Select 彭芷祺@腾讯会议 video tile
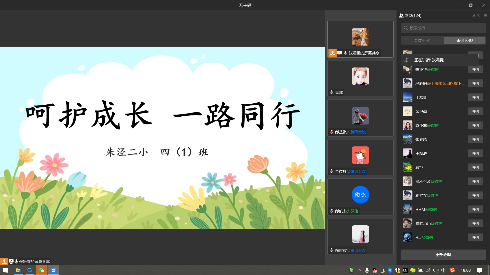The height and width of the screenshot is (275, 490). tap(360, 118)
